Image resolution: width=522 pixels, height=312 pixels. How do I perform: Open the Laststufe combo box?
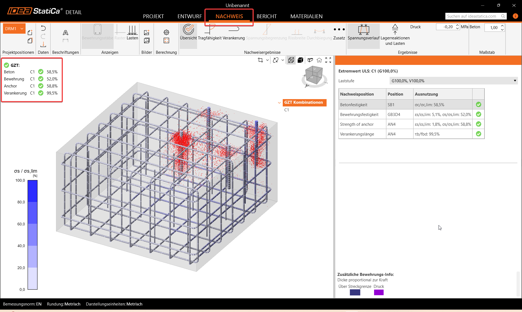[453, 81]
